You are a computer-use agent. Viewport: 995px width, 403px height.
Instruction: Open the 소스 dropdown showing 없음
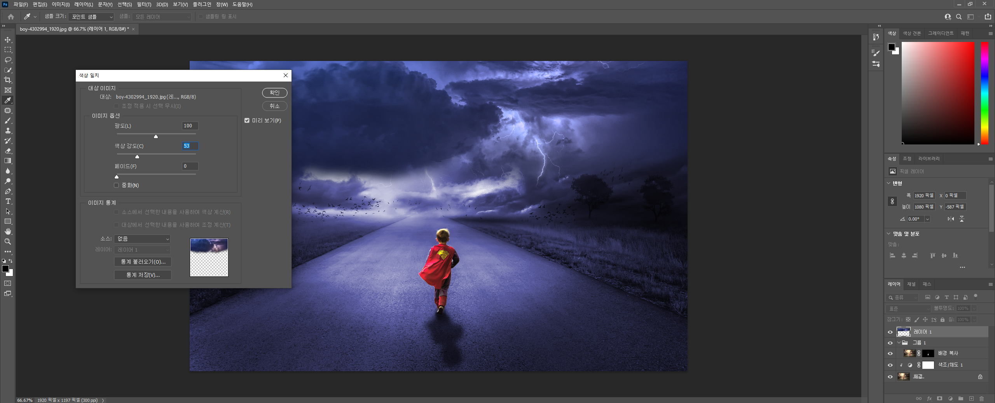[142, 239]
